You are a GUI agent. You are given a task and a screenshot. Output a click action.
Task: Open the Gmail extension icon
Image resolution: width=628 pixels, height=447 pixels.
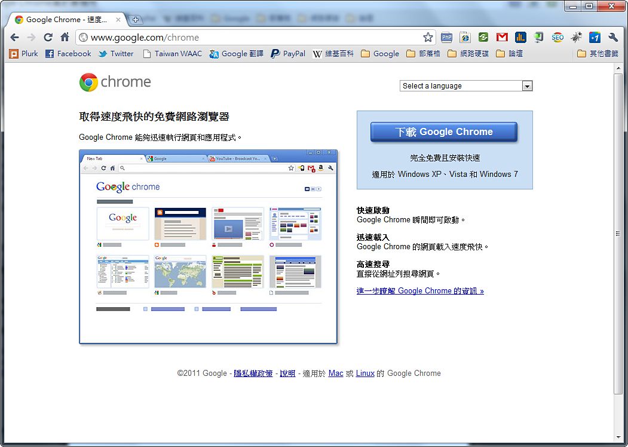click(502, 37)
